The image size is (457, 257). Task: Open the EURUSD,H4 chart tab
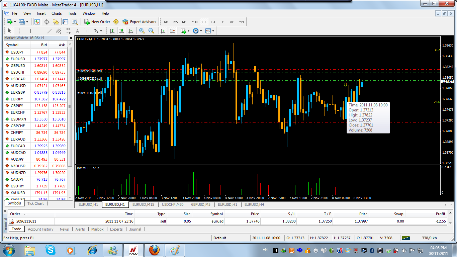click(x=254, y=204)
